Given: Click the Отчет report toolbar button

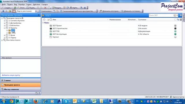Looking at the screenshot, I should pyautogui.click(x=21, y=8).
